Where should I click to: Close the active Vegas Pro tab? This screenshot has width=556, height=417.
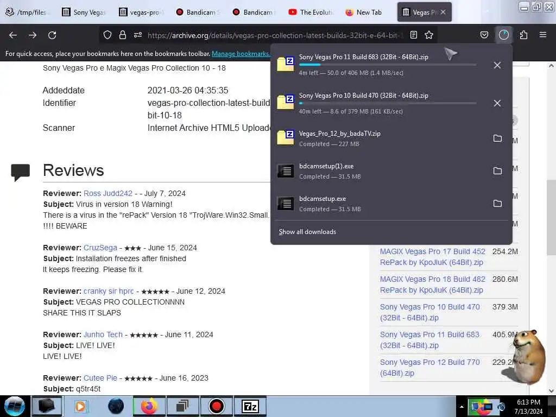click(443, 12)
